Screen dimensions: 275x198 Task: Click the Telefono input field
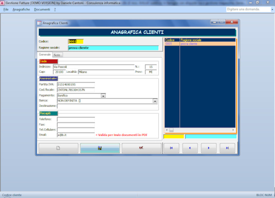pos(76,119)
